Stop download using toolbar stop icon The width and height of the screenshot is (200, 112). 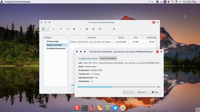pos(74,29)
